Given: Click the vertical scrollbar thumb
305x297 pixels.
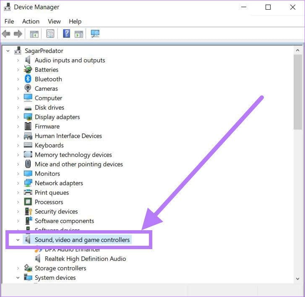Looking at the screenshot, I should coord(297,92).
